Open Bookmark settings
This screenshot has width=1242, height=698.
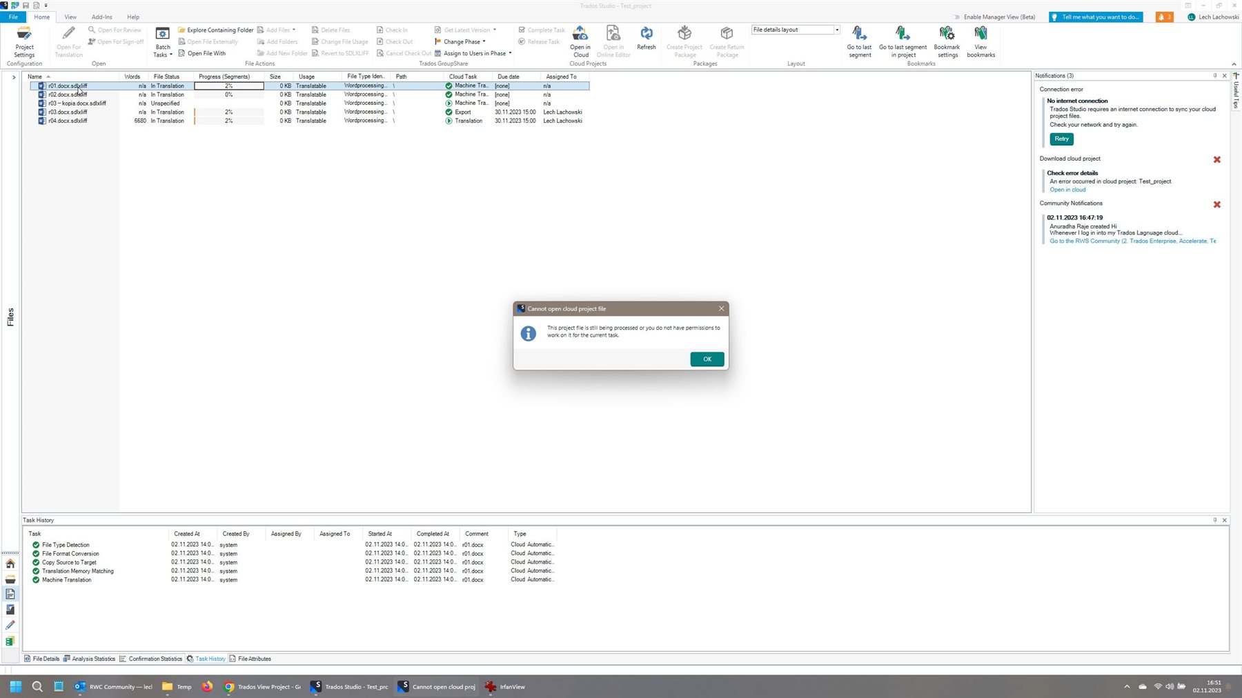[x=946, y=40]
